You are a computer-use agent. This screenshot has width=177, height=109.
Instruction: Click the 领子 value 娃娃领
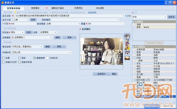tap(165, 69)
